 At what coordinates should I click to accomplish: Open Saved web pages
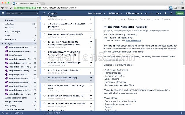[x=12, y=32]
